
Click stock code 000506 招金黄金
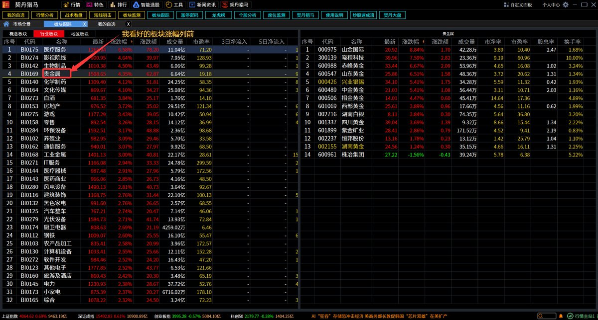pos(327,98)
